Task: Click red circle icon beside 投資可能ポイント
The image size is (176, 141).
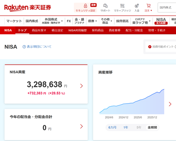Action: coord(150,47)
